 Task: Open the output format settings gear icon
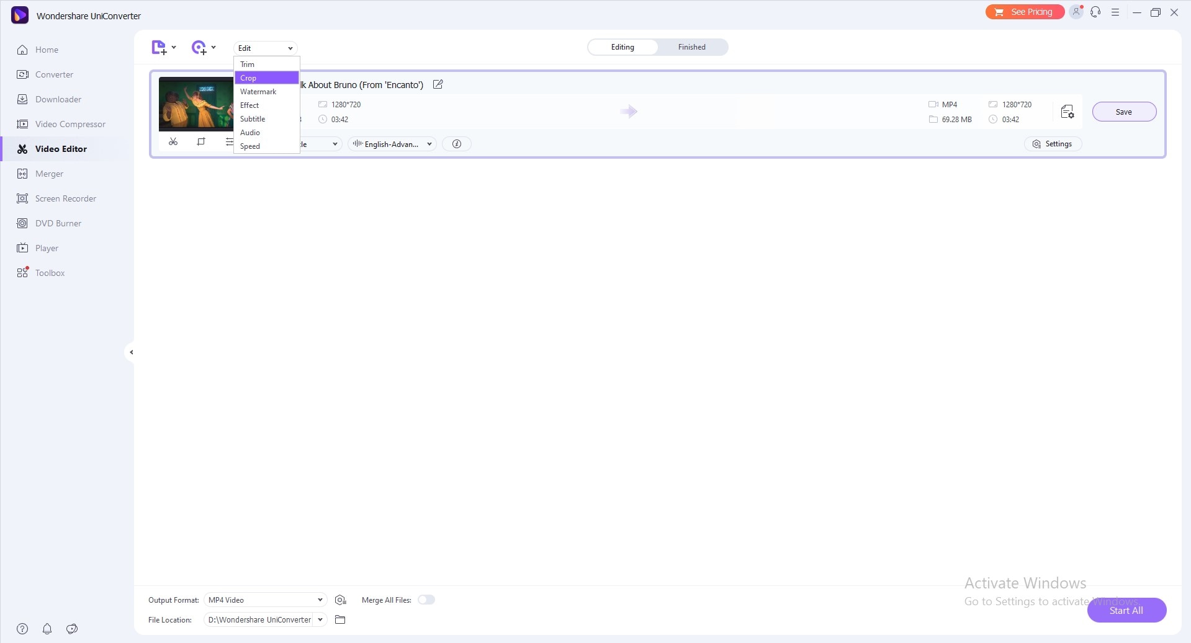coord(340,600)
